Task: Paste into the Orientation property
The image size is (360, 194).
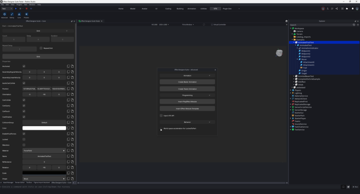Action: click(72, 94)
